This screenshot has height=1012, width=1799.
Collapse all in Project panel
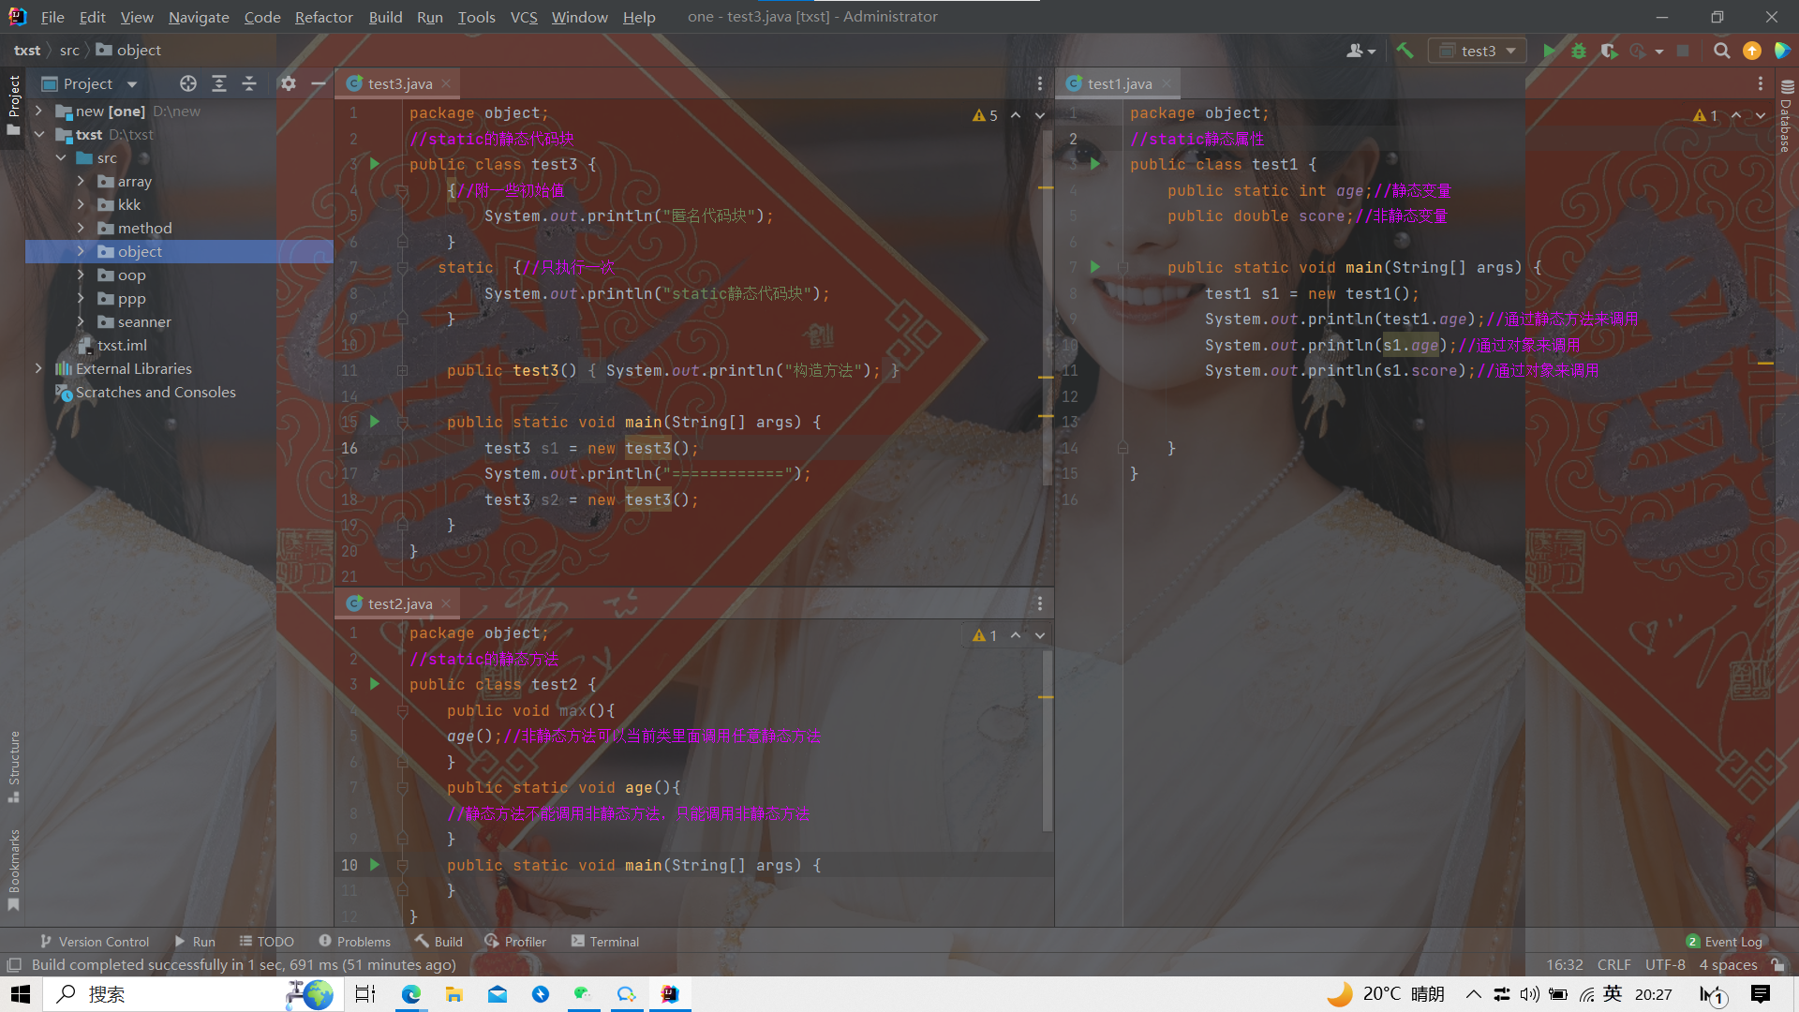(x=249, y=83)
